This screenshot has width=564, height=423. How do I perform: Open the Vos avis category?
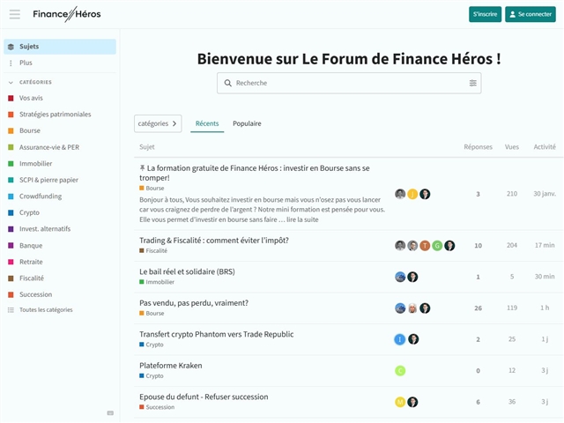31,98
